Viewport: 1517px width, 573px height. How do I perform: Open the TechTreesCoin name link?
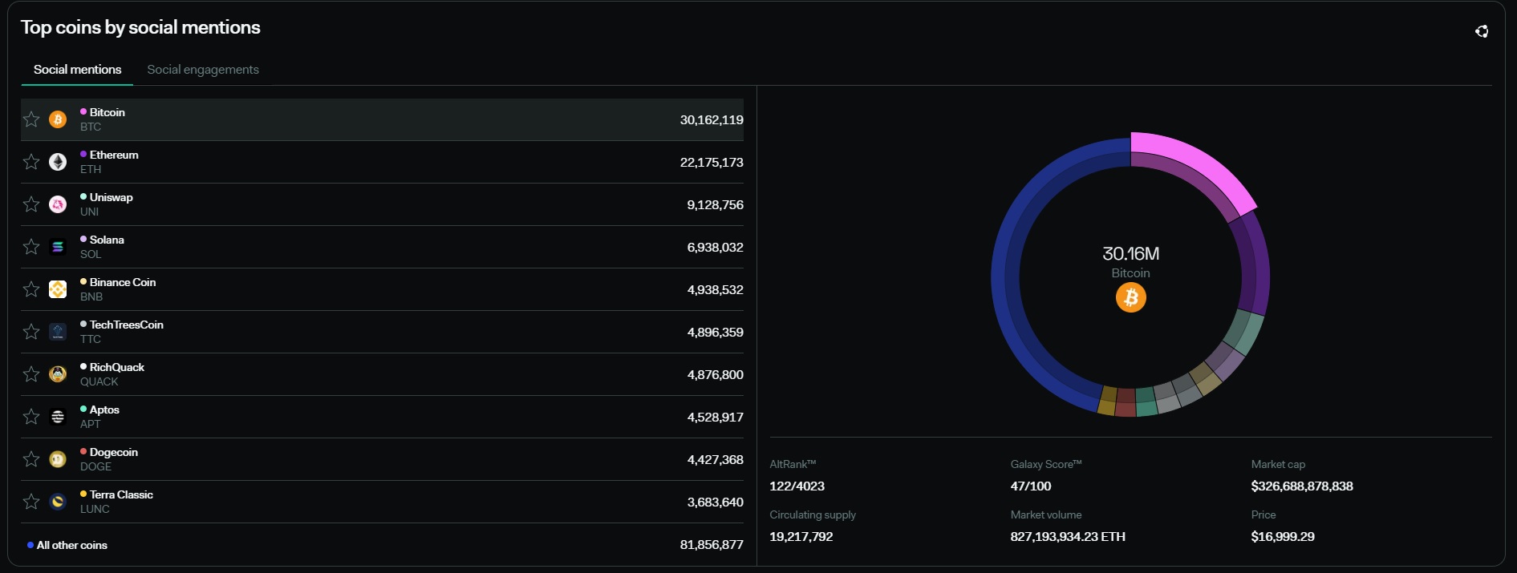coord(127,325)
